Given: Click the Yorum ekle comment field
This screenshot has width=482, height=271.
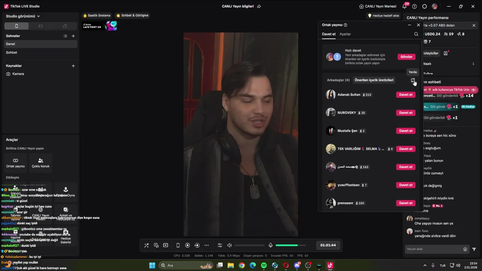Looking at the screenshot, I should point(434,249).
